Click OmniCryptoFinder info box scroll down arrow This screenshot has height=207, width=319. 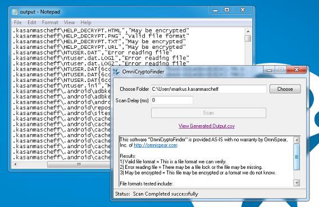[297, 183]
